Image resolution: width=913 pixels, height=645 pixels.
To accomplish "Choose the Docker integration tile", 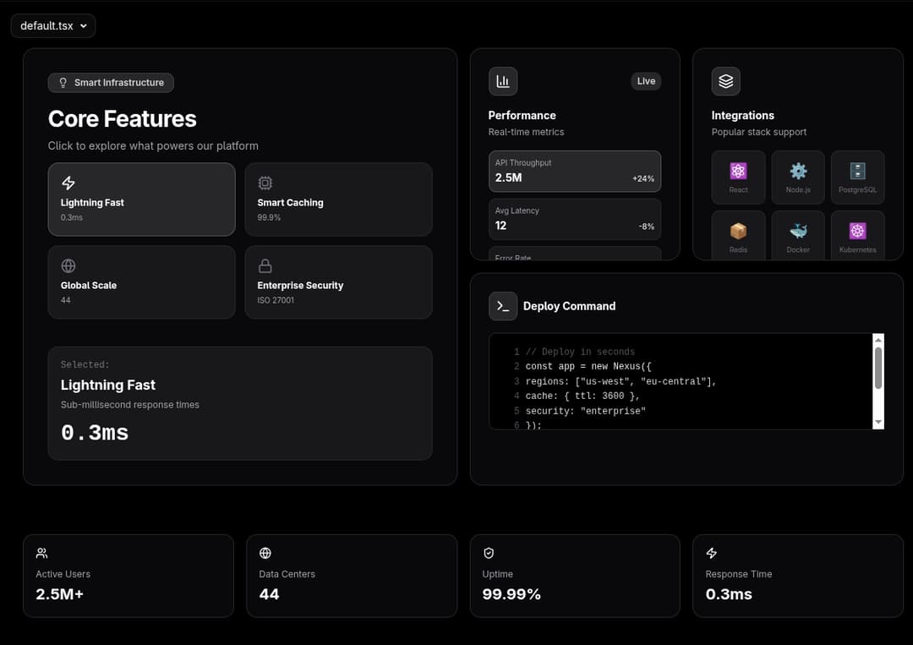I will tap(798, 235).
